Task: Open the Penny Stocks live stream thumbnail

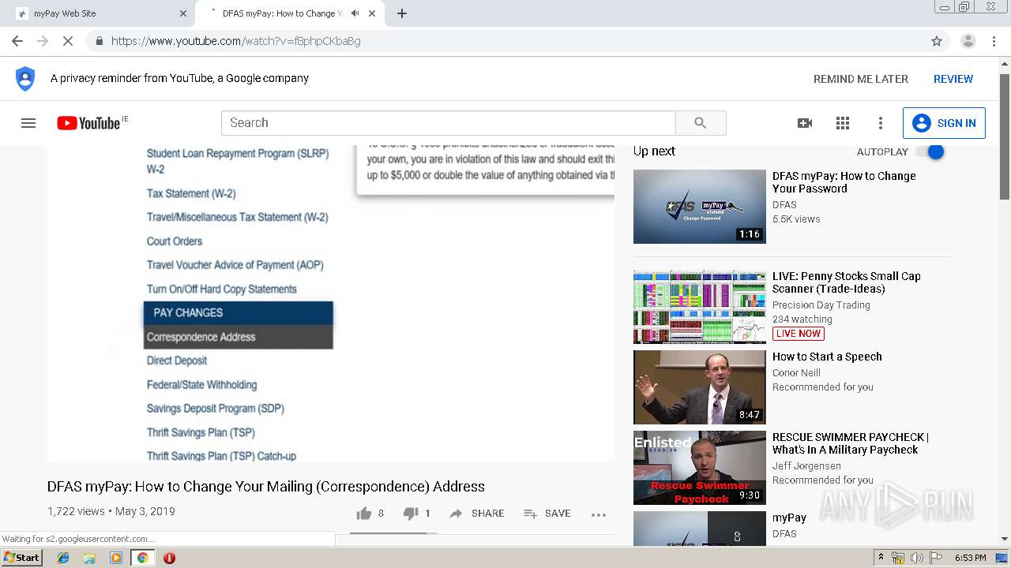Action: (700, 307)
